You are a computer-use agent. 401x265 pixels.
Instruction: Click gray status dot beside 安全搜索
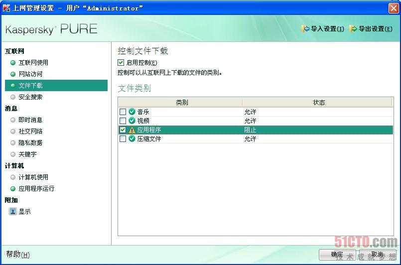pos(13,97)
